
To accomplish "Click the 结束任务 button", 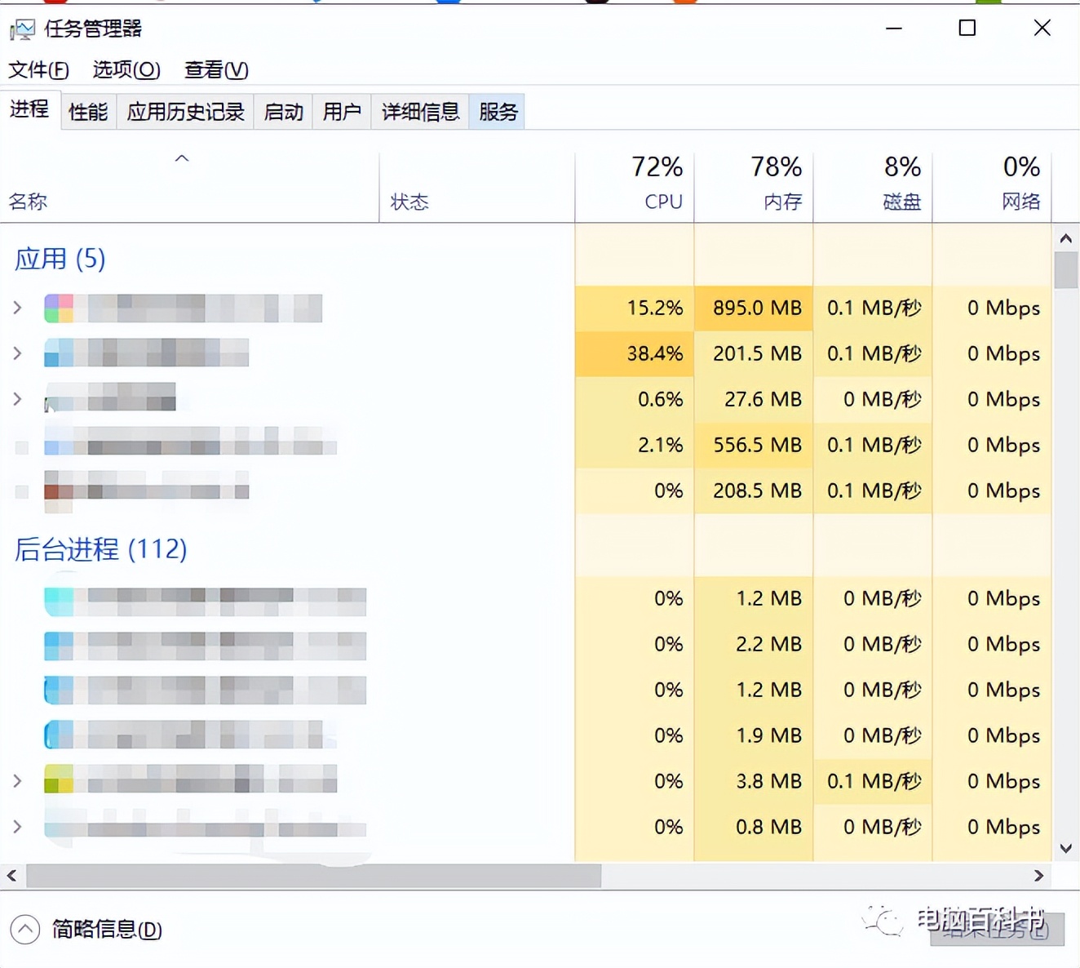I will (x=997, y=930).
